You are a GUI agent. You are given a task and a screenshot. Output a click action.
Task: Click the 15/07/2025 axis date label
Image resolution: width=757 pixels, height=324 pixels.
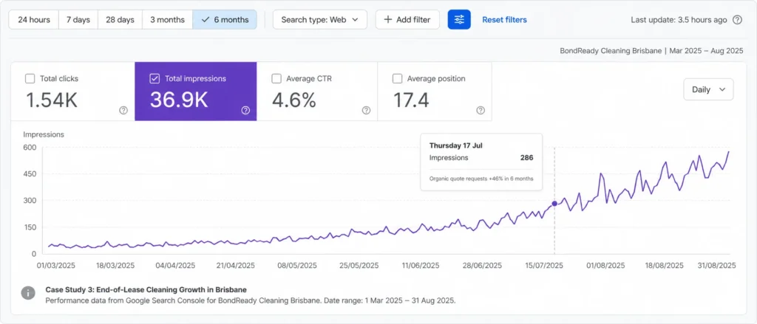coord(544,266)
